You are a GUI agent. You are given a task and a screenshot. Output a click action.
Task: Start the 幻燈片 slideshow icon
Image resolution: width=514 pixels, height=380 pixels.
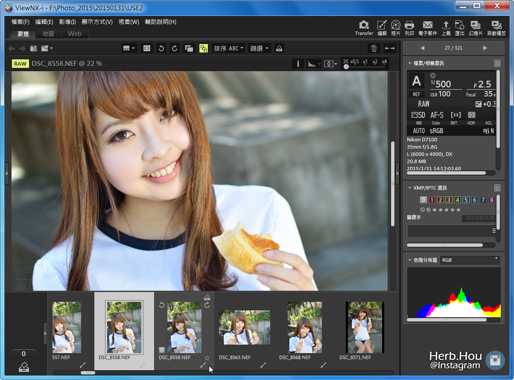point(475,26)
